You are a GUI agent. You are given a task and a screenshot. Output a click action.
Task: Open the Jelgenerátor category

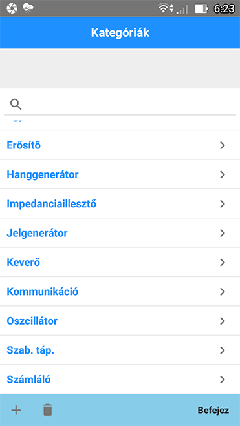120,233
